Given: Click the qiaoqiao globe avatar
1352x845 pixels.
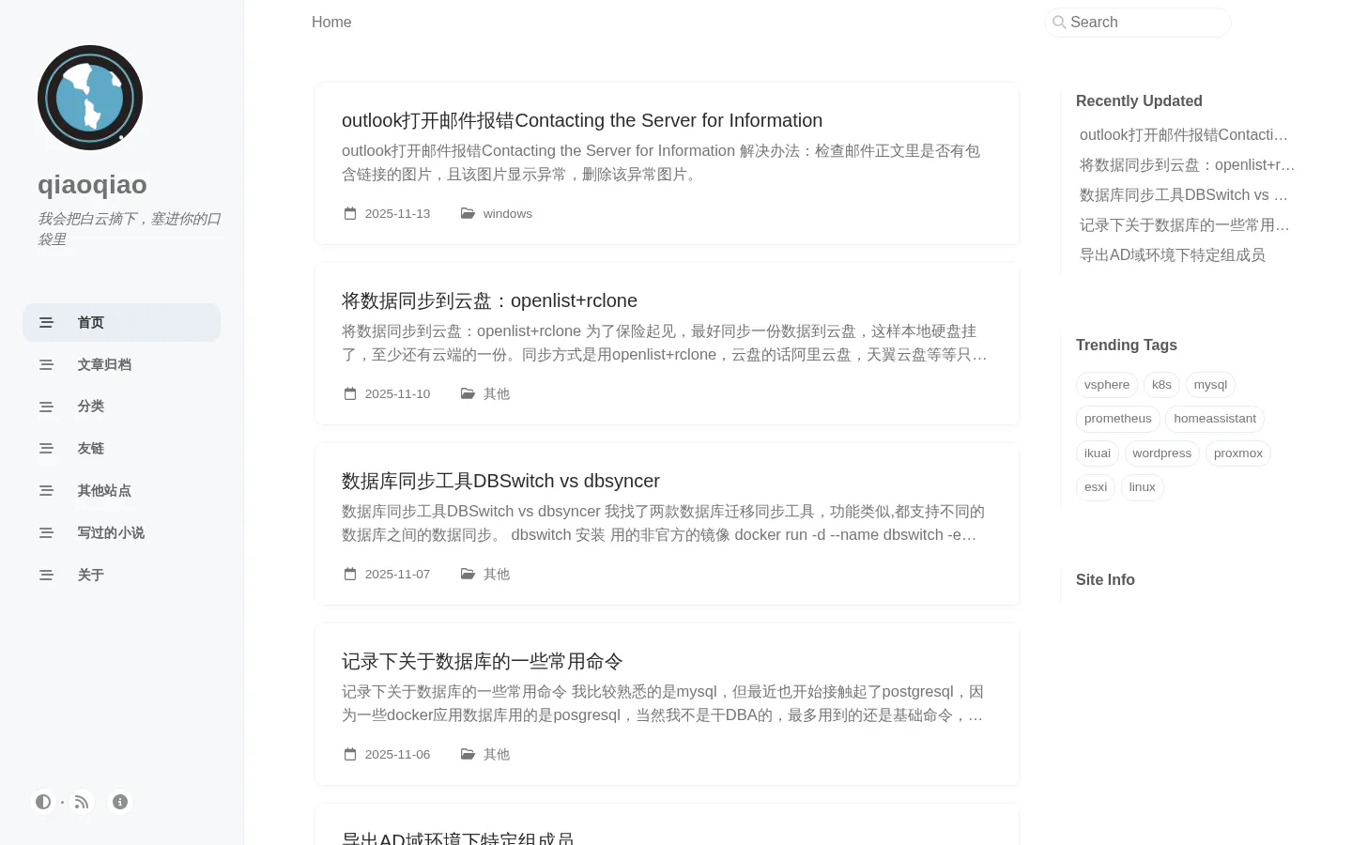Looking at the screenshot, I should [x=90, y=98].
